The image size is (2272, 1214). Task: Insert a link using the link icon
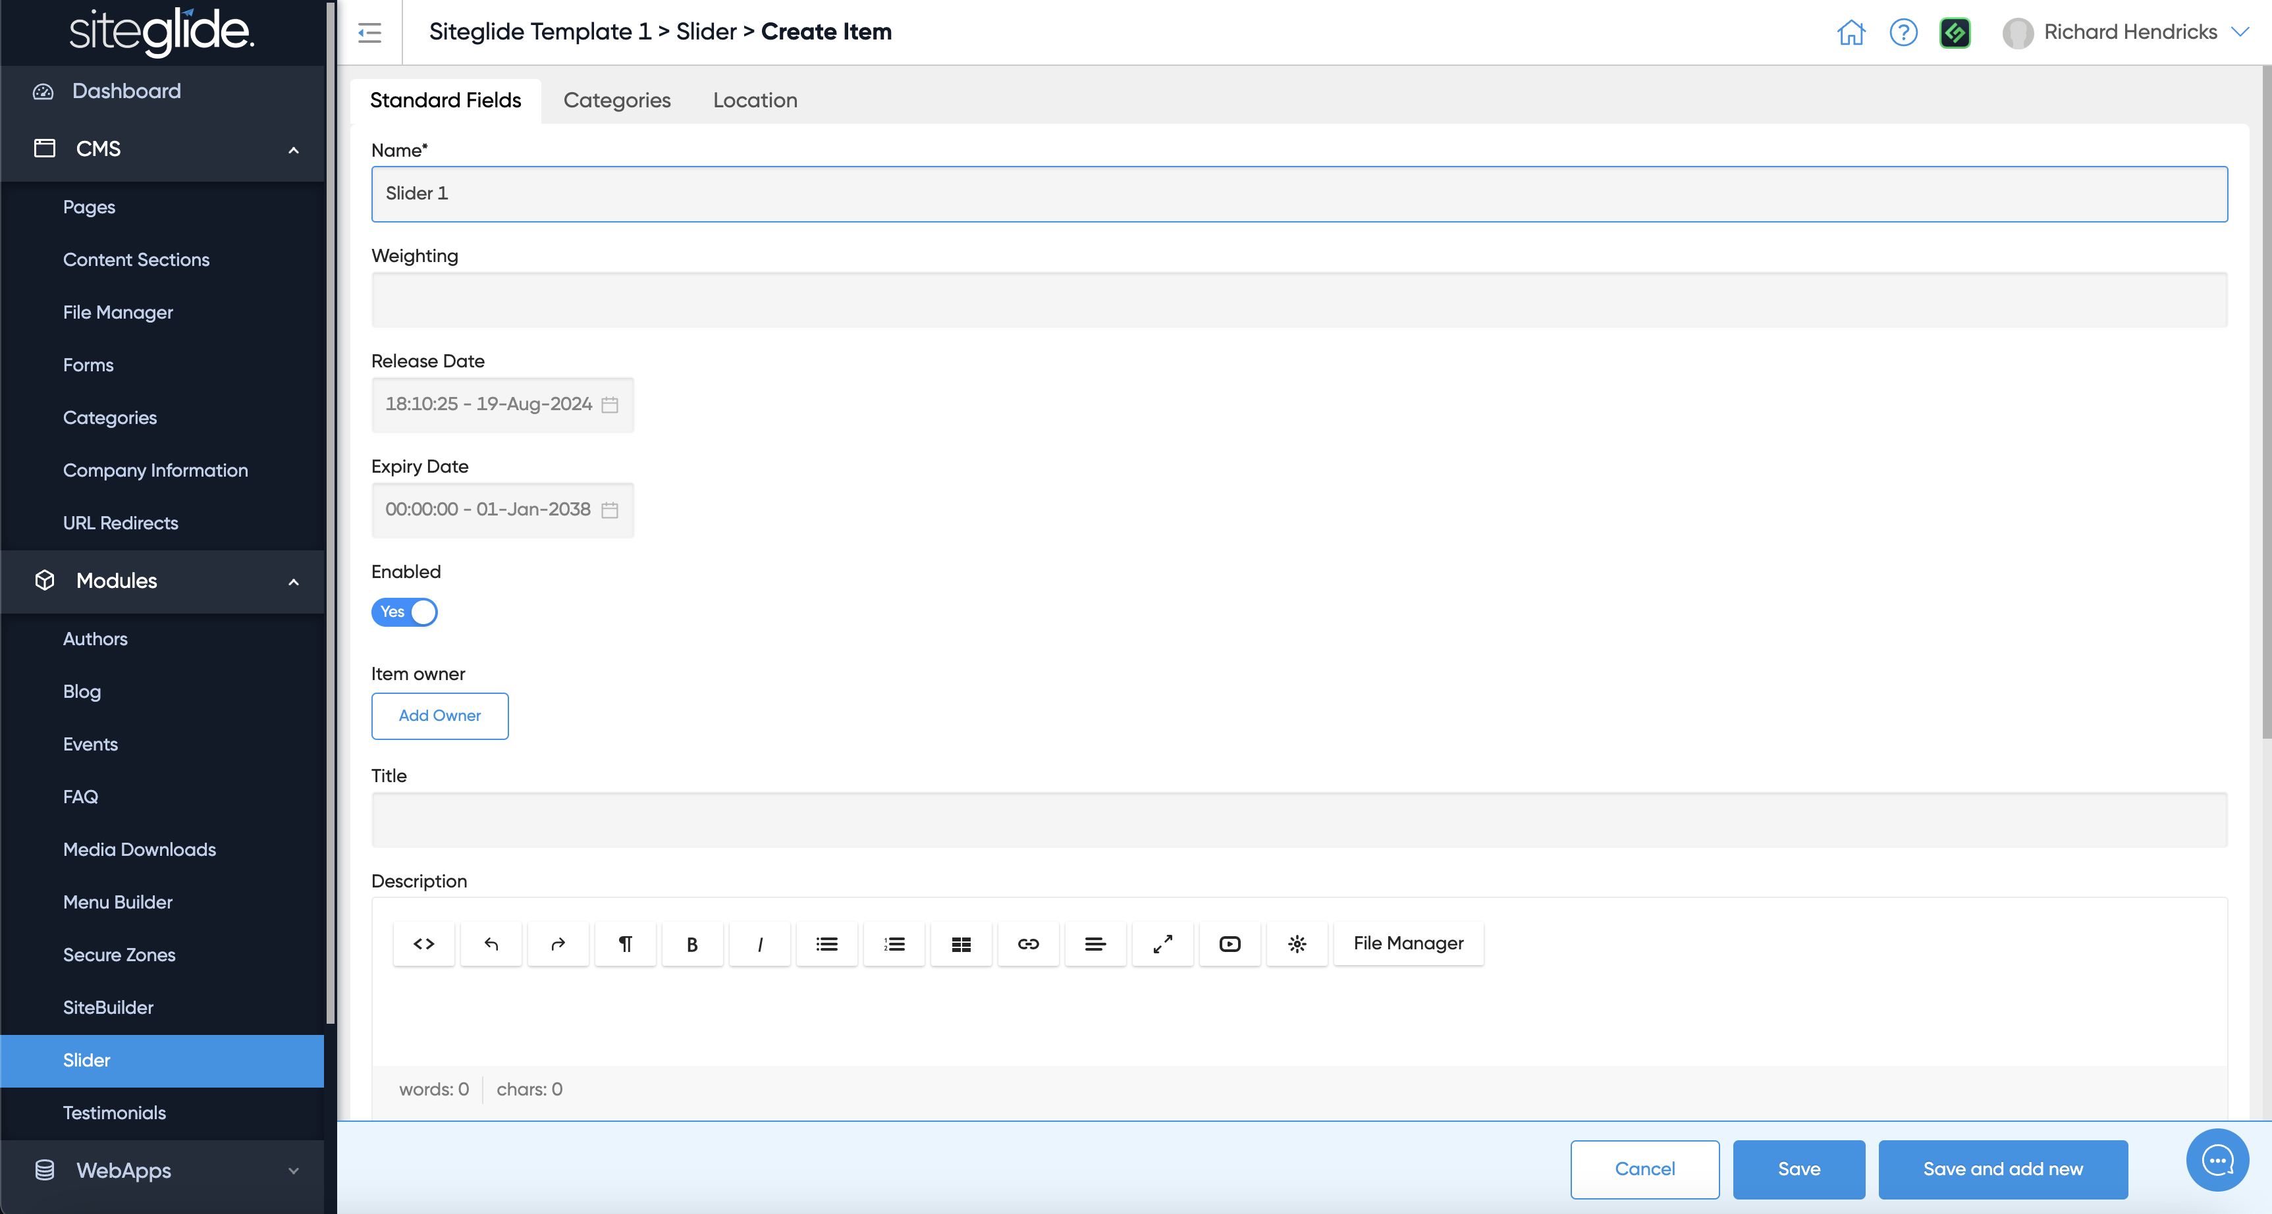coord(1029,944)
